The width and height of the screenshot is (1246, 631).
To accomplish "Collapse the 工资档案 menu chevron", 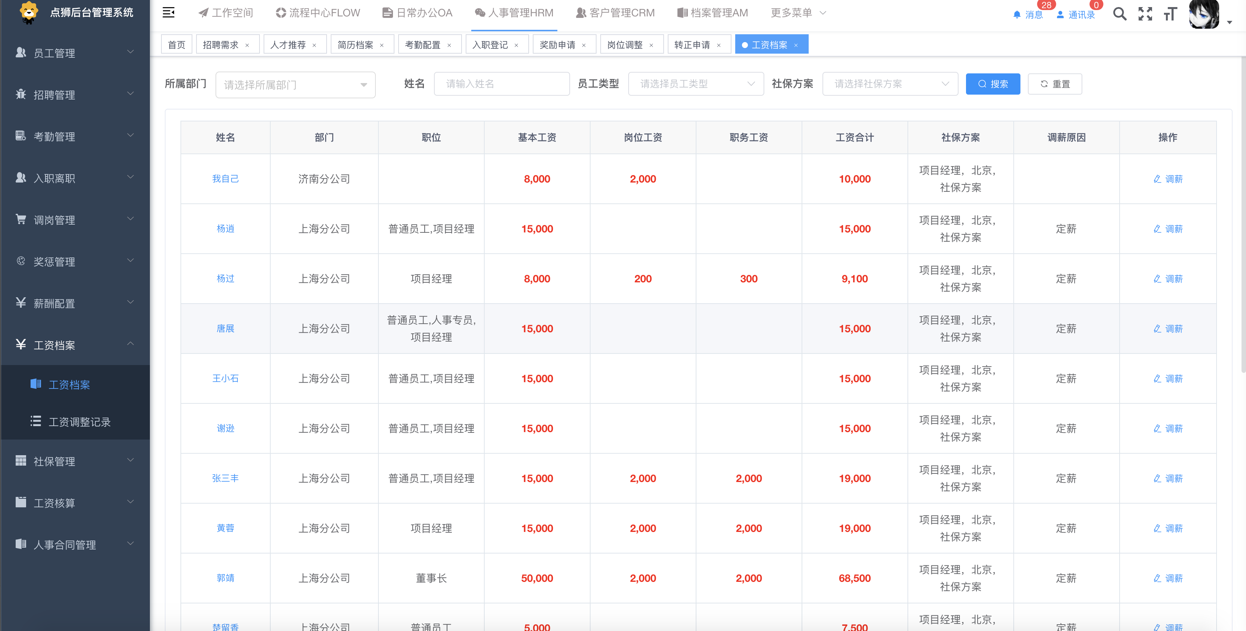I will 130,344.
